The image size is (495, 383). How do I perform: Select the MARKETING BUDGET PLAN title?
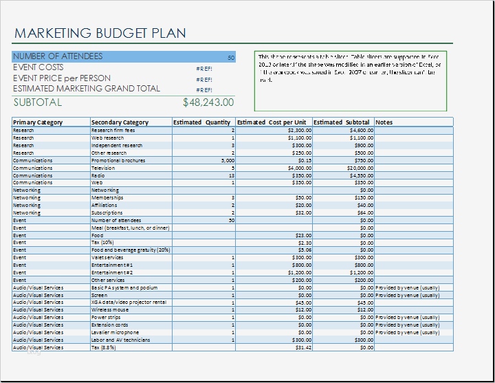click(100, 33)
